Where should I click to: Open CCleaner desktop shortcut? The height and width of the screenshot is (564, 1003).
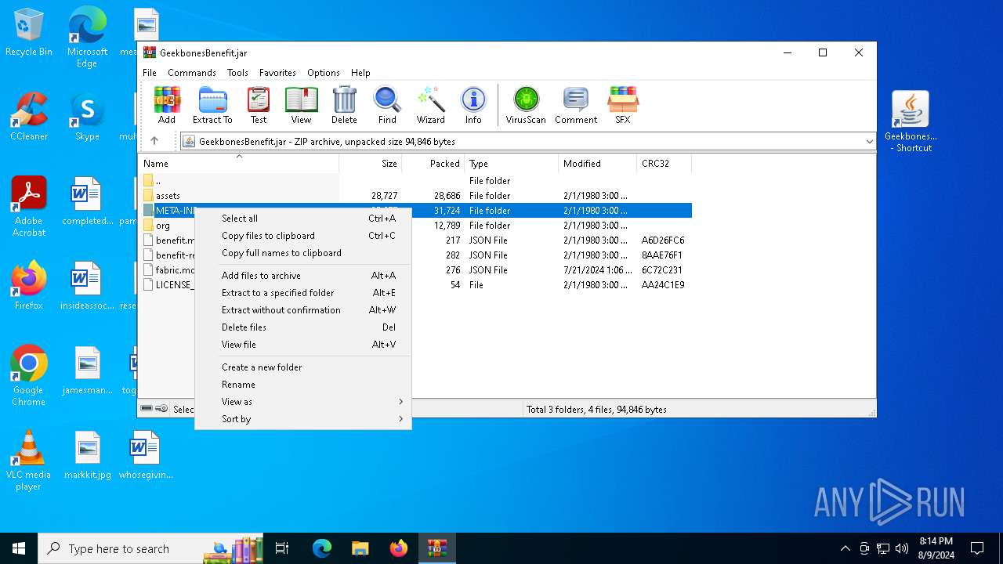(29, 117)
